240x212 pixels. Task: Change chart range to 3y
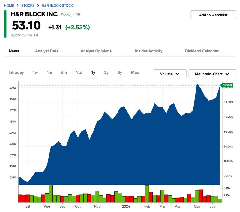point(106,72)
